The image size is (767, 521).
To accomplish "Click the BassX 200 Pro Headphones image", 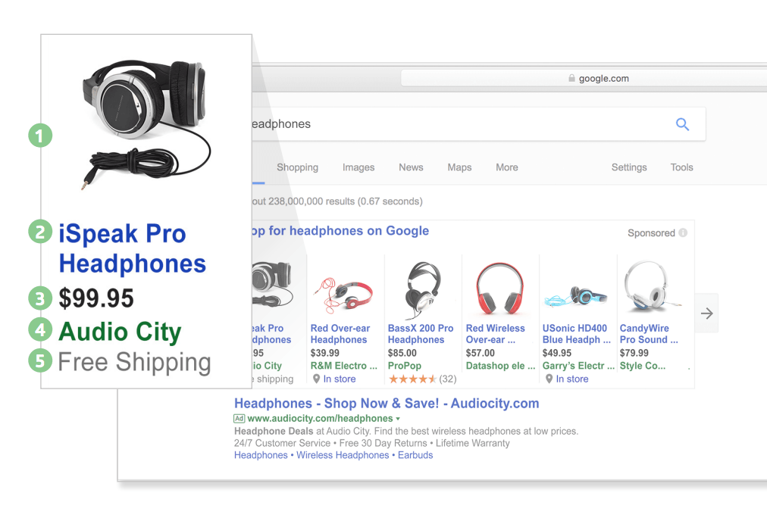I will point(423,289).
